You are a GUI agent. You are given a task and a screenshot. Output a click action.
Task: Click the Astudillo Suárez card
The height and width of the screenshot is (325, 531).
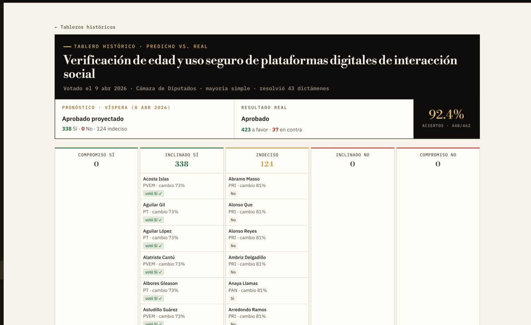click(181, 315)
